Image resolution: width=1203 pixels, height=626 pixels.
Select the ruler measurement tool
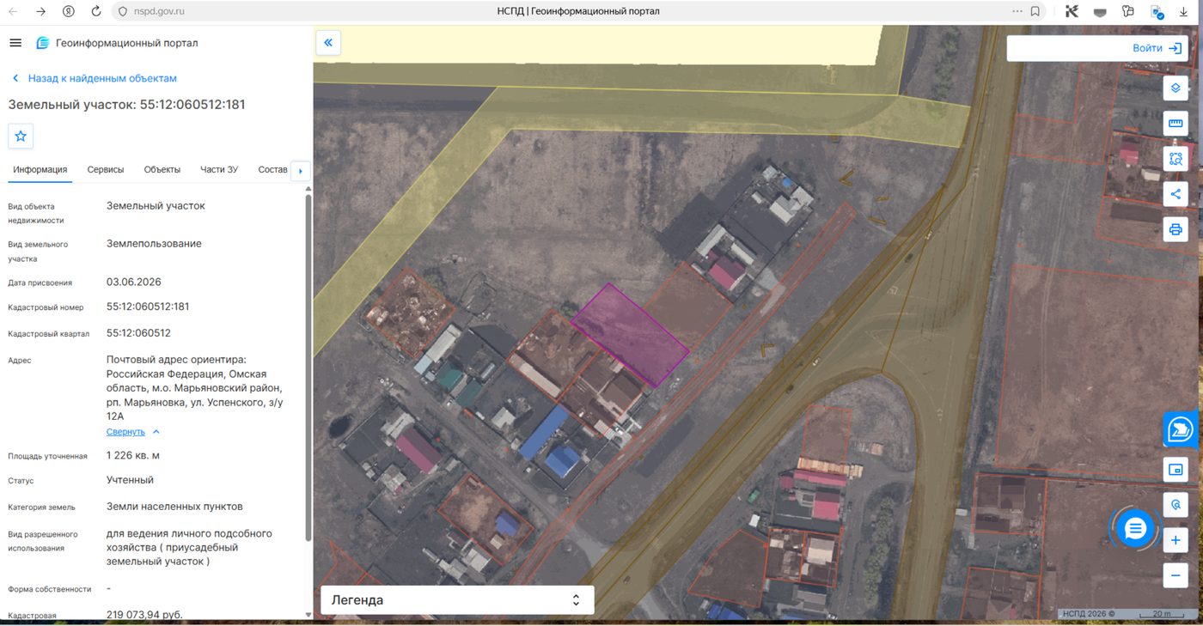[1176, 124]
